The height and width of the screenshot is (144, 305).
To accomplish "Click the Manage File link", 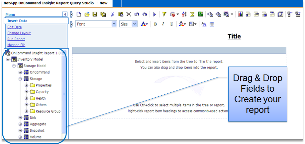I will tap(16, 45).
